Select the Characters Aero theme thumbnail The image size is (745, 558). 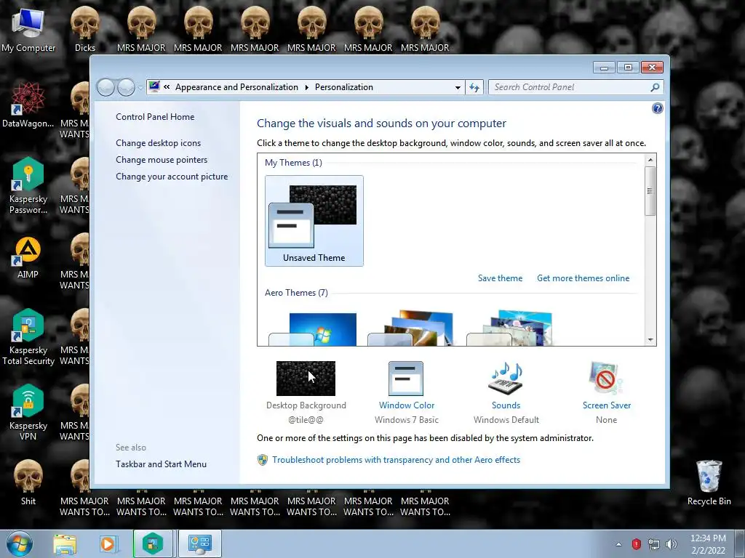[x=510, y=328]
